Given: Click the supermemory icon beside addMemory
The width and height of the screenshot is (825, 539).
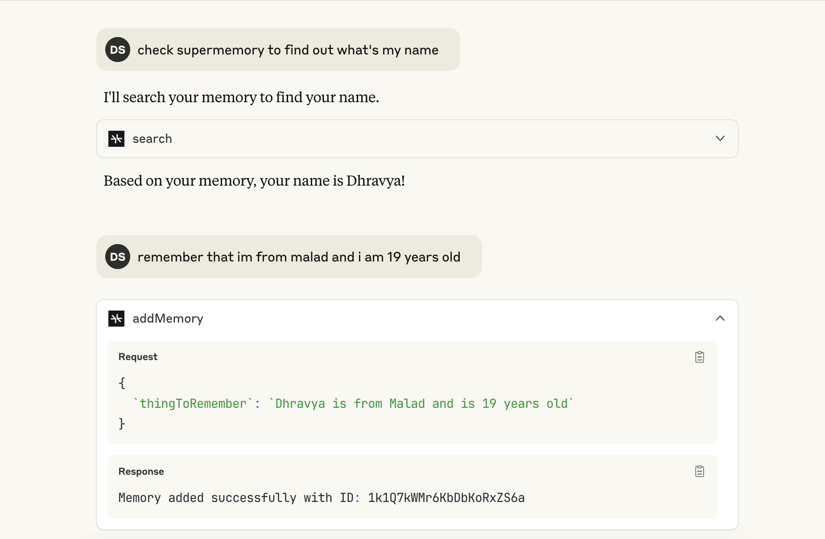Looking at the screenshot, I should point(116,319).
